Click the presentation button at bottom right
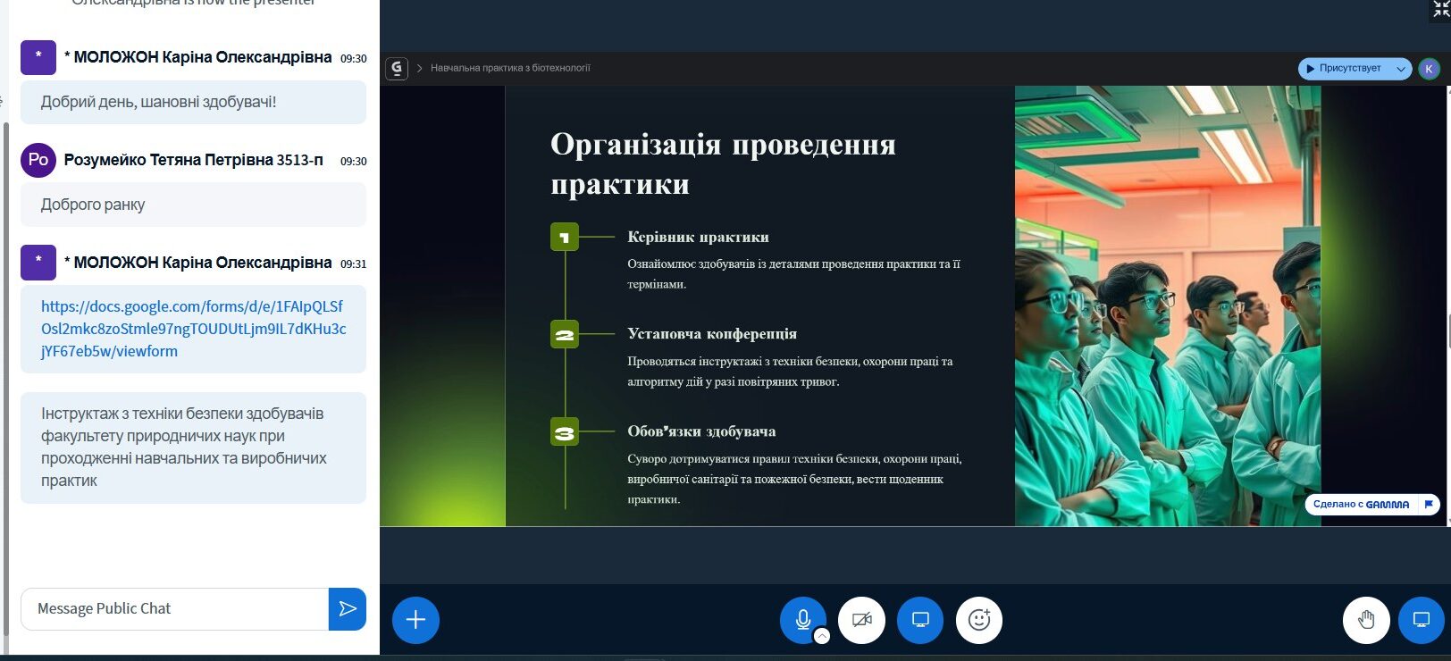 pos(1421,620)
